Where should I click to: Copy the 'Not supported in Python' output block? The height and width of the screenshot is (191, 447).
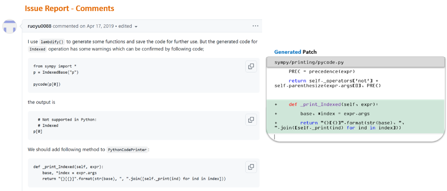251,120
